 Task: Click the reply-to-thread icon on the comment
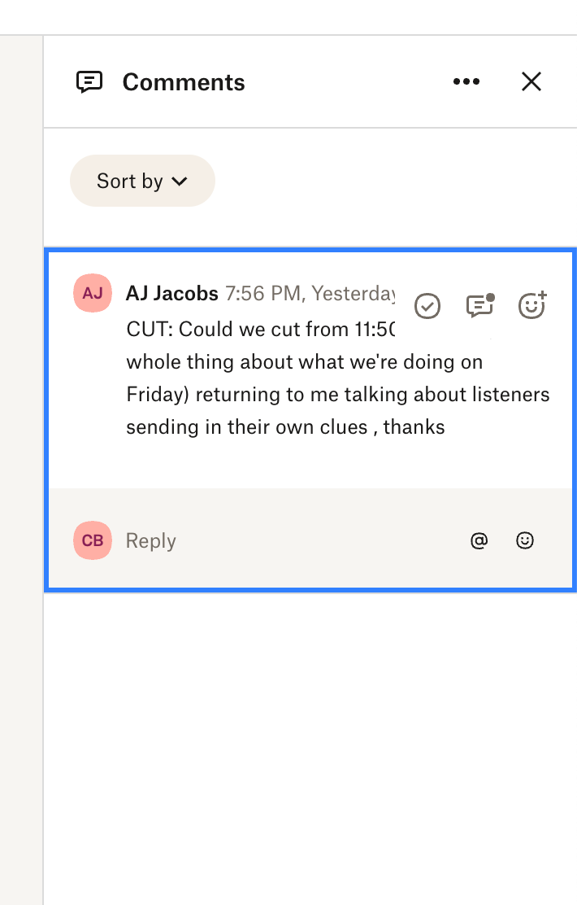tap(479, 306)
